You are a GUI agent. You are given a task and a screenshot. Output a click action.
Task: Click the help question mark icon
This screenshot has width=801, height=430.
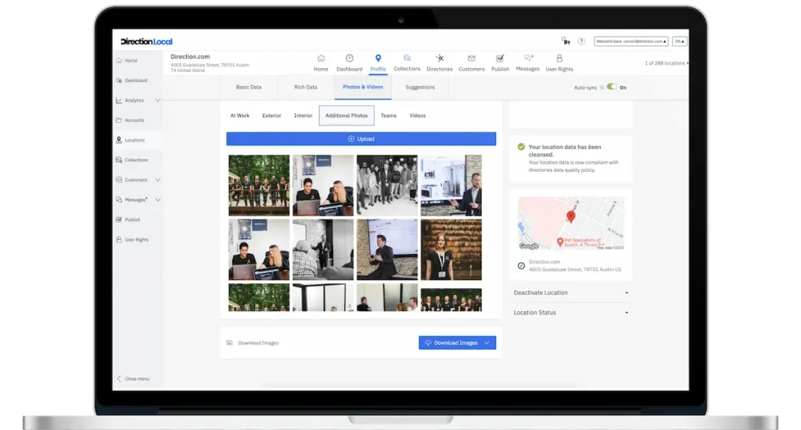coord(581,41)
